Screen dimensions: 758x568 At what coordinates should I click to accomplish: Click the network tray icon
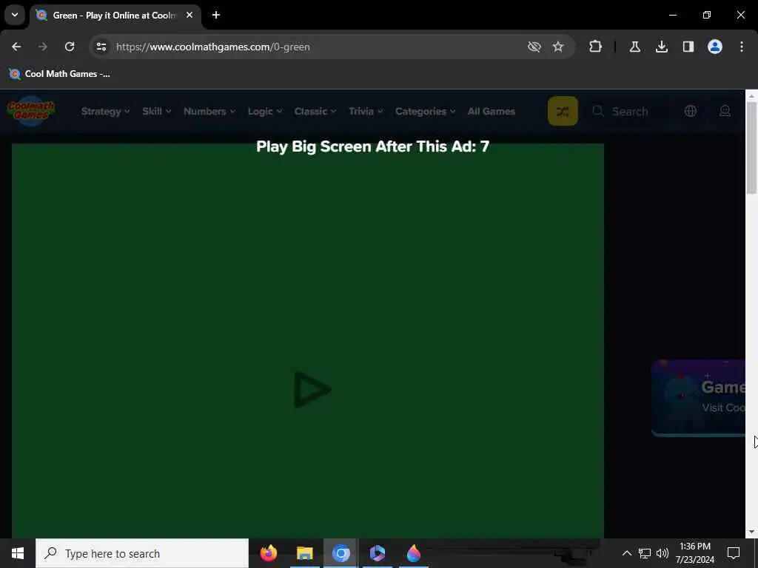(x=645, y=553)
